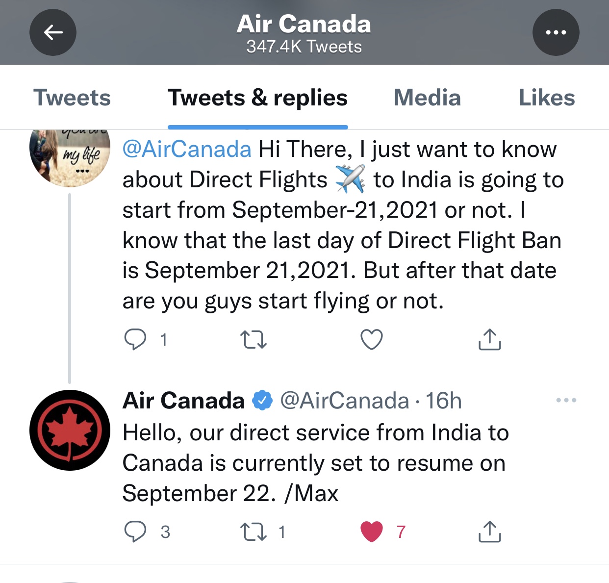Open the @AirCanada mention link
The height and width of the screenshot is (583, 609).
coord(187,149)
